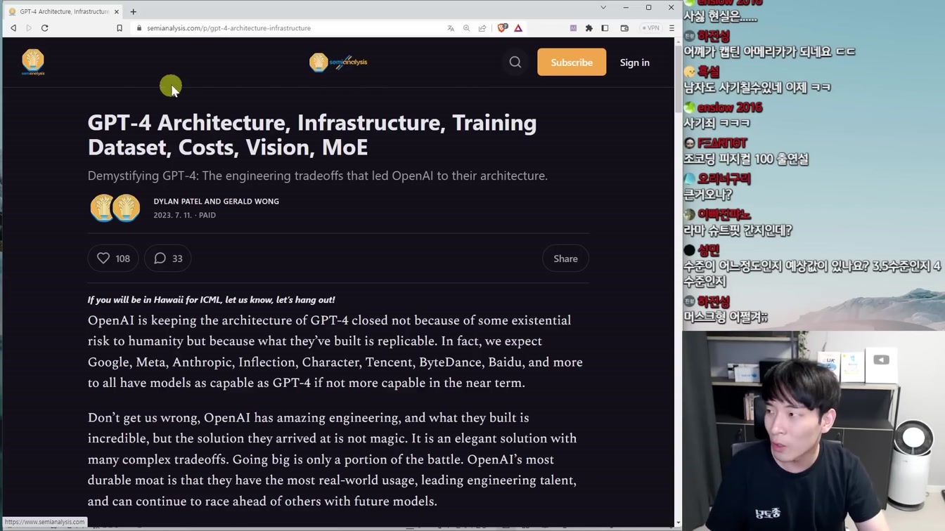Click the purple extension icon in toolbar

pyautogui.click(x=573, y=28)
